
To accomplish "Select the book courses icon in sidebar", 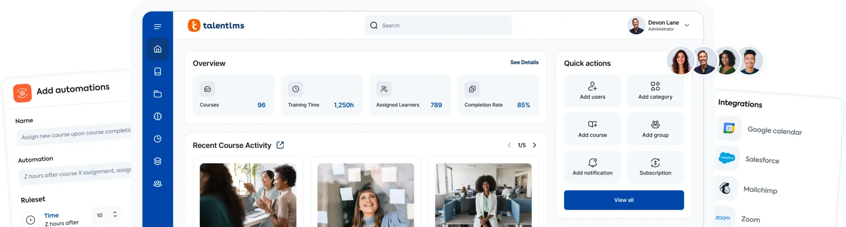I will (158, 72).
